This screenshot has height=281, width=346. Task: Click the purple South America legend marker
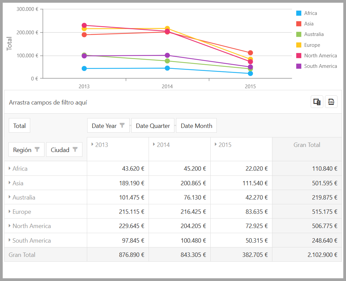(299, 66)
